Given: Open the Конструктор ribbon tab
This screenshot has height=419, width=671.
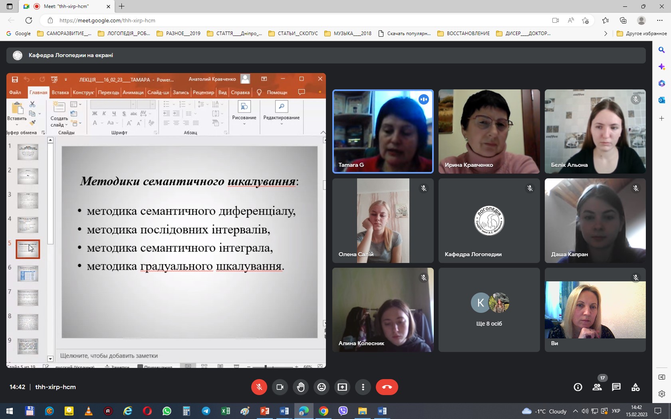Looking at the screenshot, I should click(x=83, y=92).
